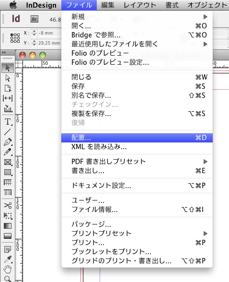Open the 編集 menu
This screenshot has width=229, height=282.
[x=107, y=5]
